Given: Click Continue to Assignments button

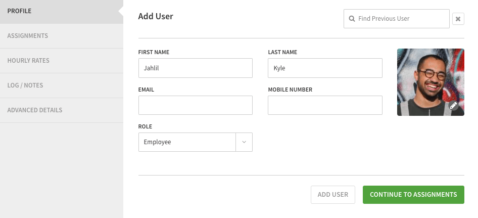Looking at the screenshot, I should (413, 195).
